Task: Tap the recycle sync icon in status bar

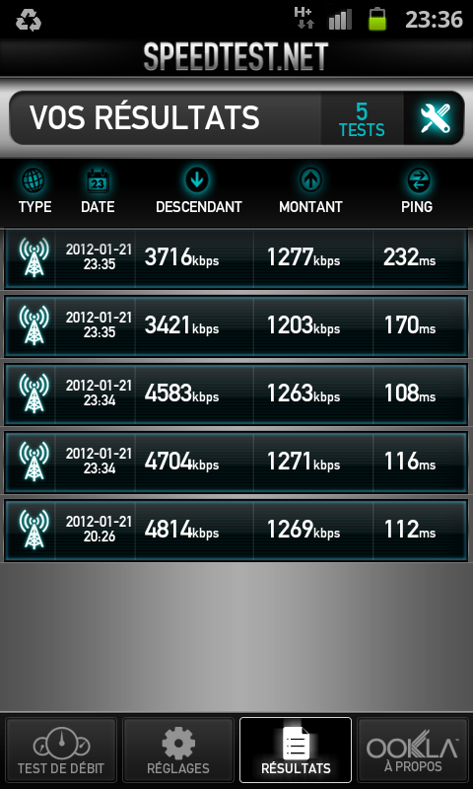Action: 29,20
